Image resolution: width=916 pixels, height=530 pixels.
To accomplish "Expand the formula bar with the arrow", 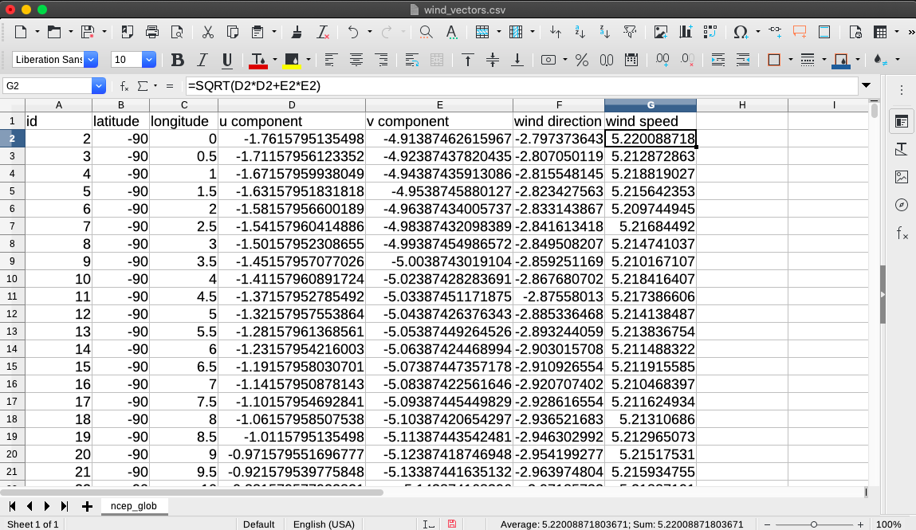I will pos(867,86).
